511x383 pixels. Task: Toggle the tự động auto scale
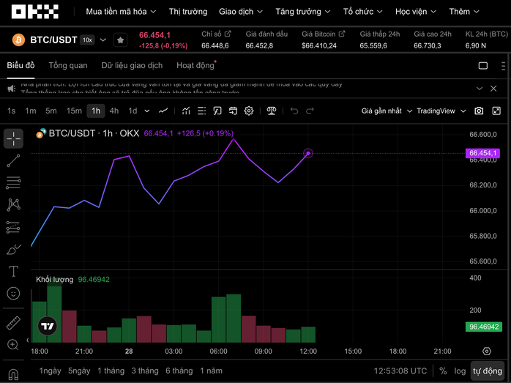click(x=488, y=371)
